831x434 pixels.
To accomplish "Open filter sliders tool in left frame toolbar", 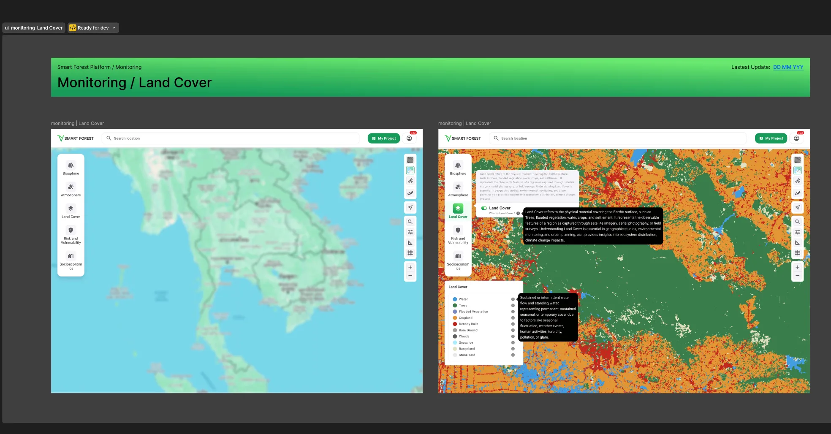I will pos(410,232).
